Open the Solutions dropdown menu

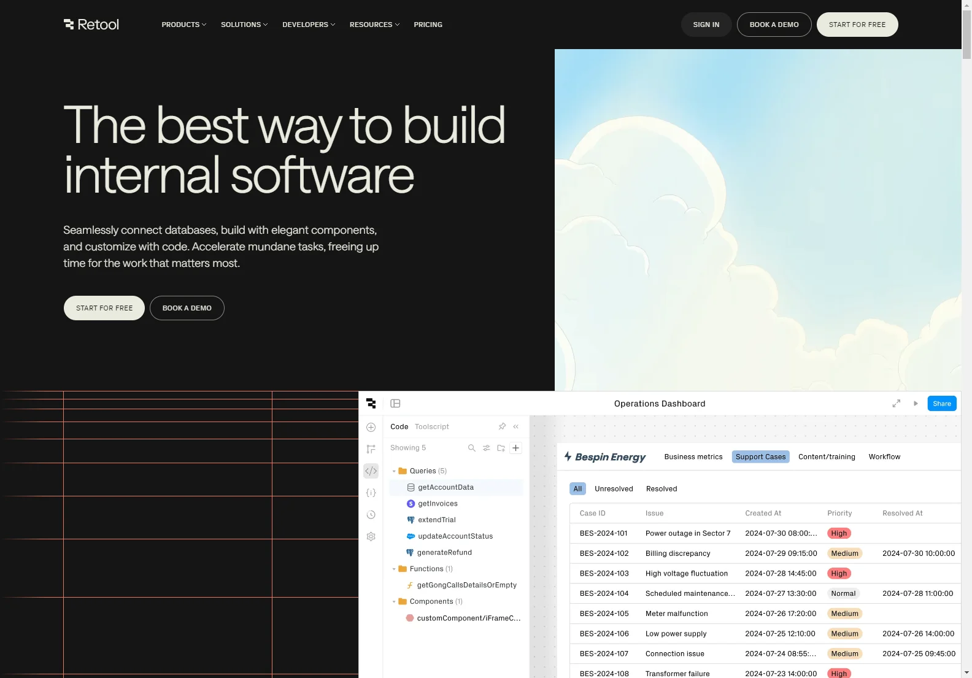click(x=244, y=25)
